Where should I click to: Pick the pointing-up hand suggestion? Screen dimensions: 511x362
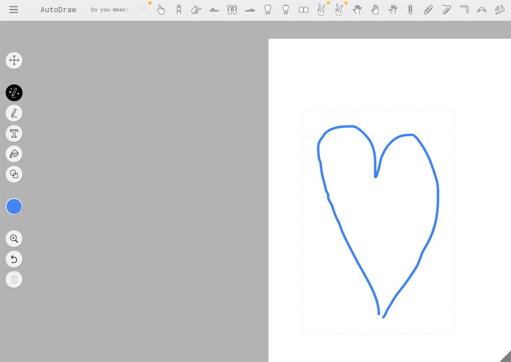(x=161, y=10)
